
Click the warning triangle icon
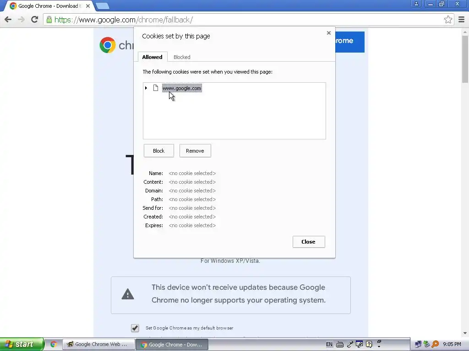coord(128,294)
